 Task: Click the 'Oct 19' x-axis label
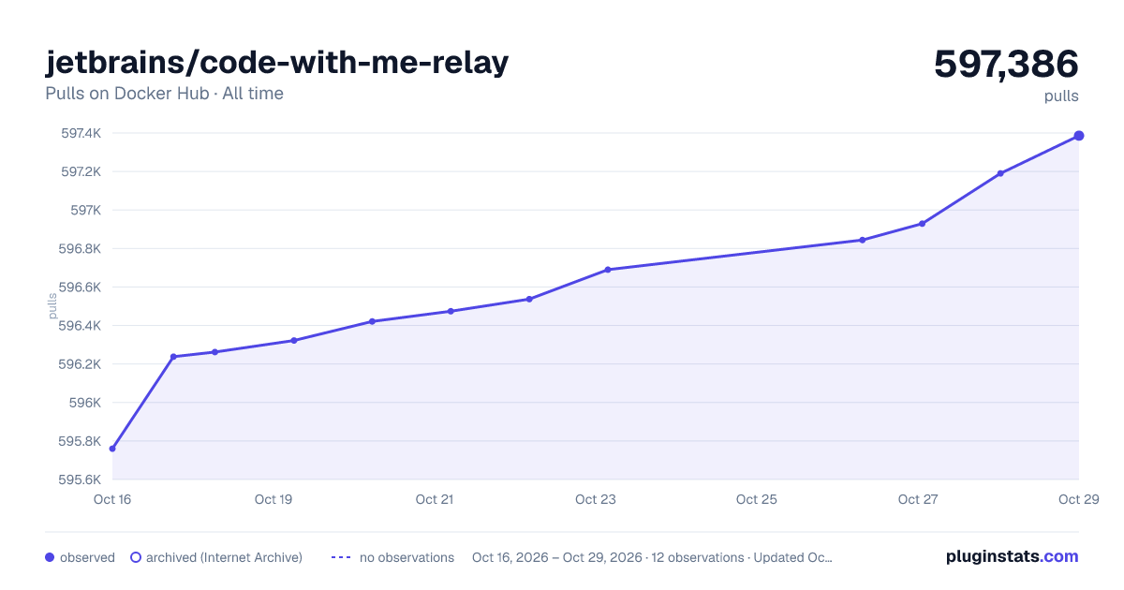(274, 499)
